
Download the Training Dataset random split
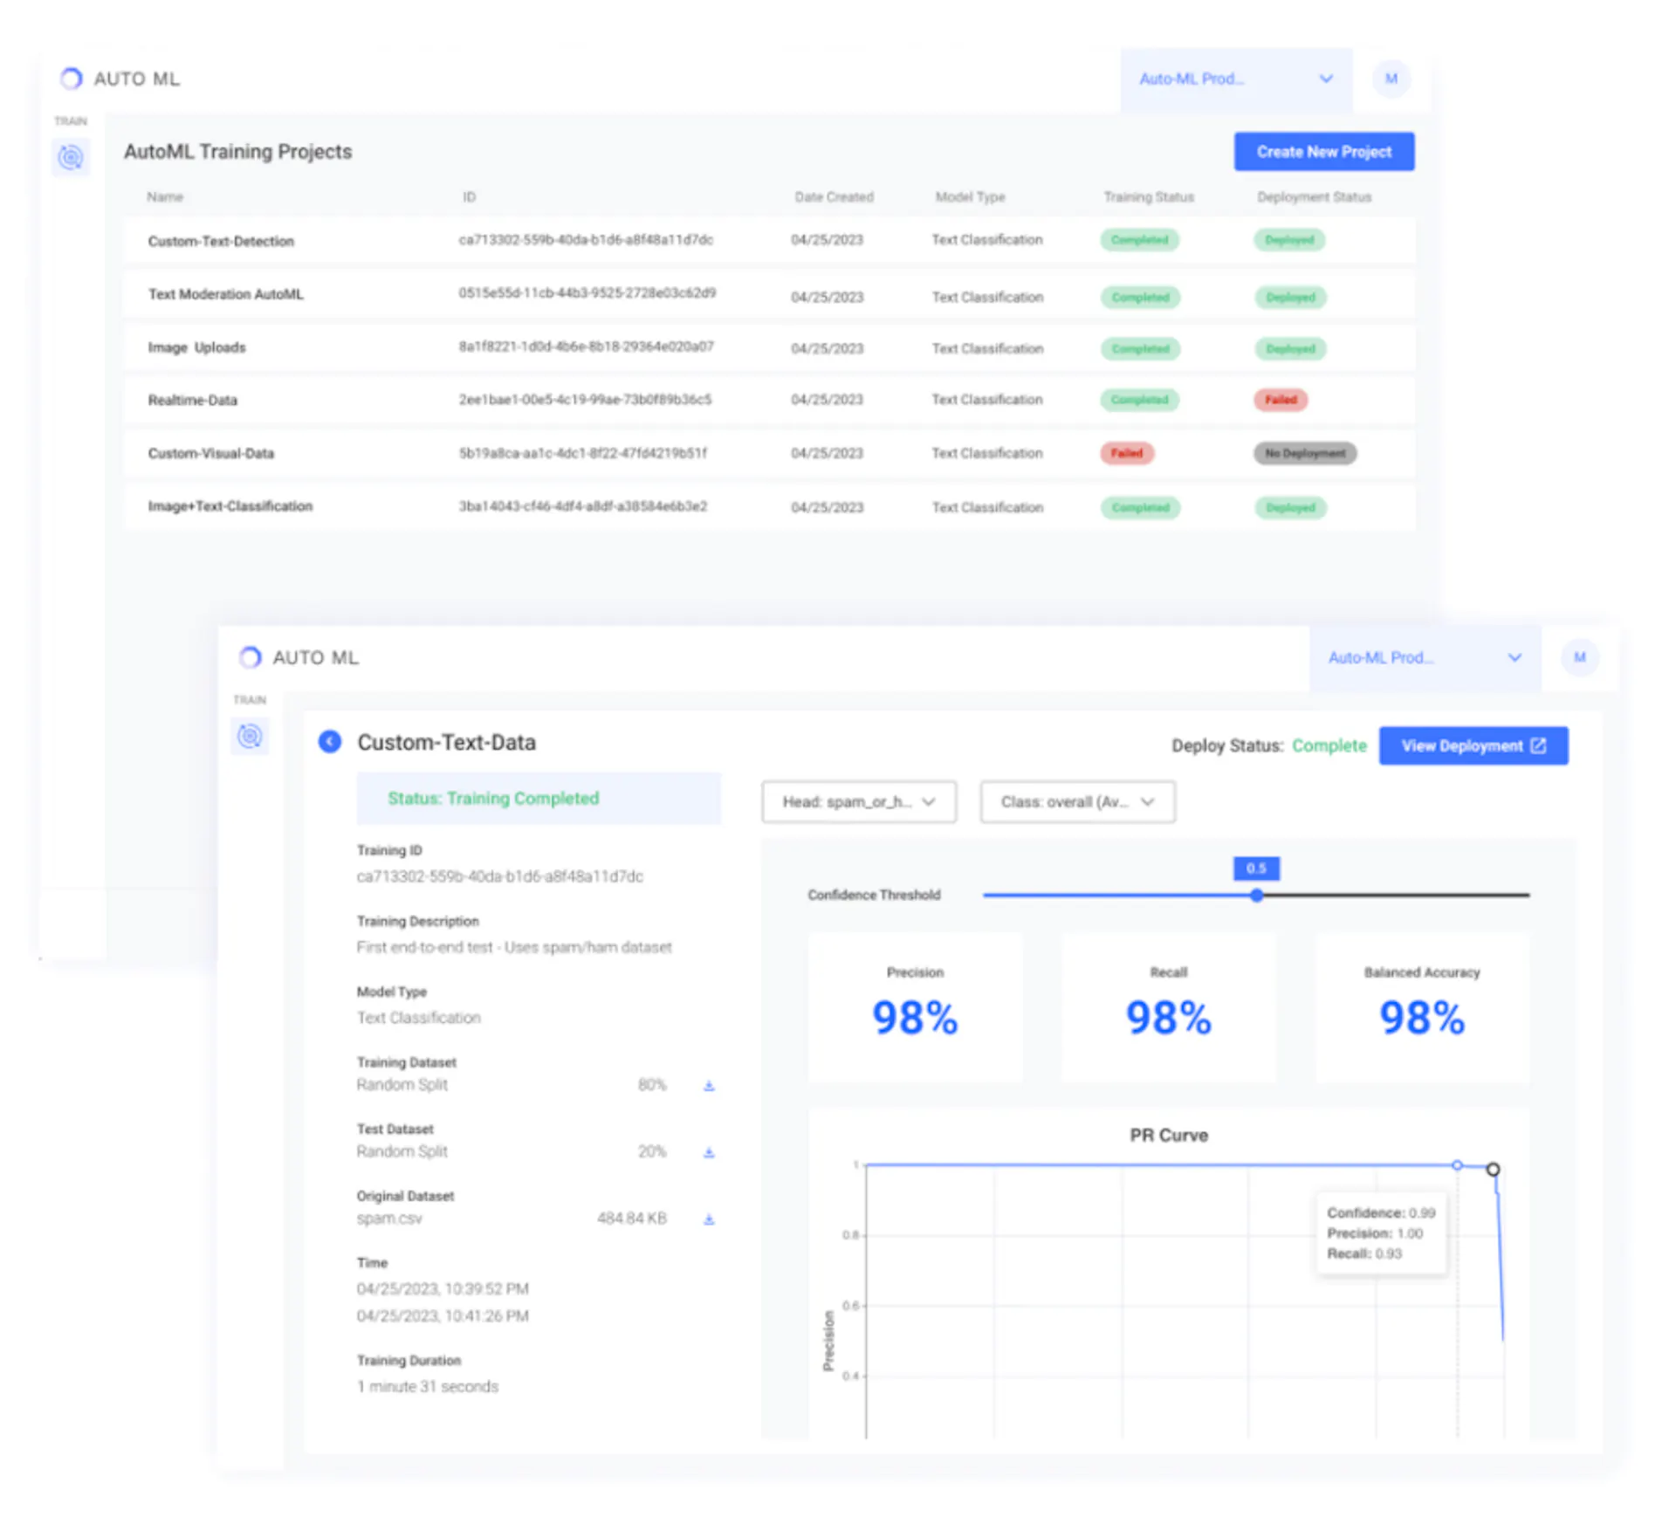(709, 1086)
